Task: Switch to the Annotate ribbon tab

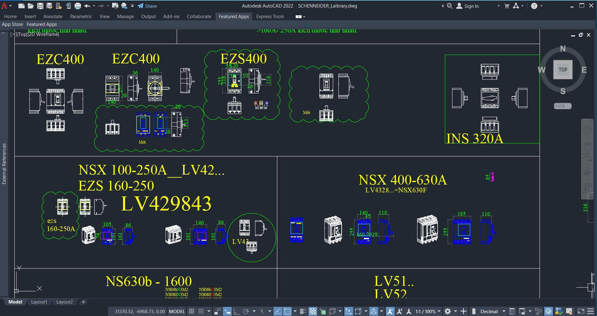Action: [53, 17]
